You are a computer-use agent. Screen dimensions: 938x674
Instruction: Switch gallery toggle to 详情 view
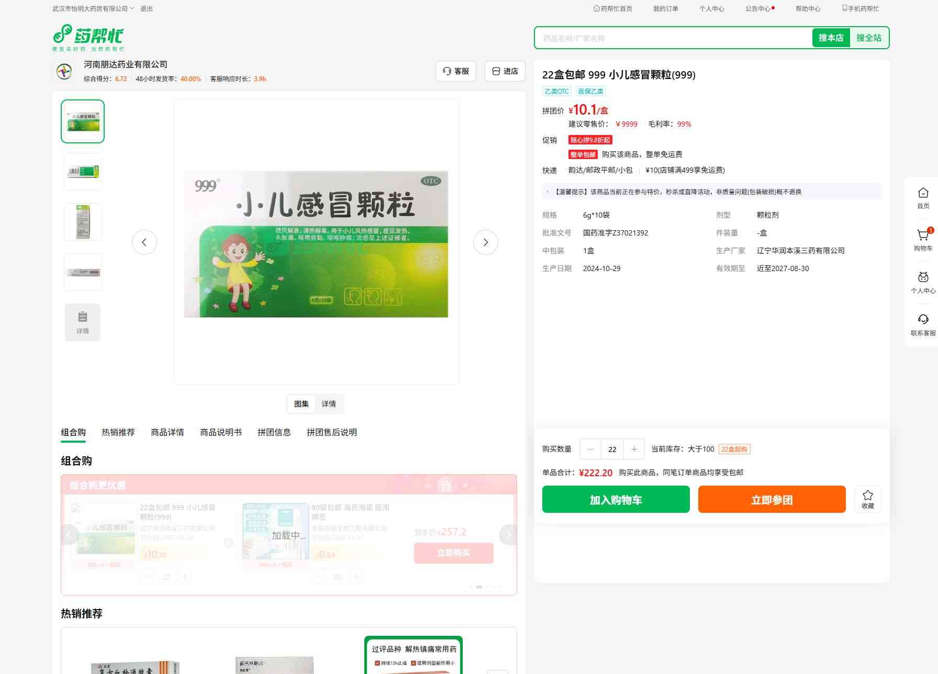pyautogui.click(x=329, y=404)
